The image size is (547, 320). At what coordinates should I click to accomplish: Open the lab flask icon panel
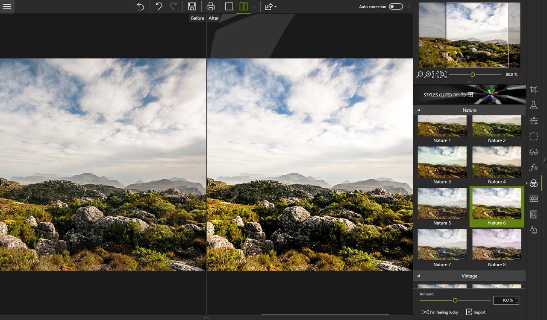(x=533, y=105)
